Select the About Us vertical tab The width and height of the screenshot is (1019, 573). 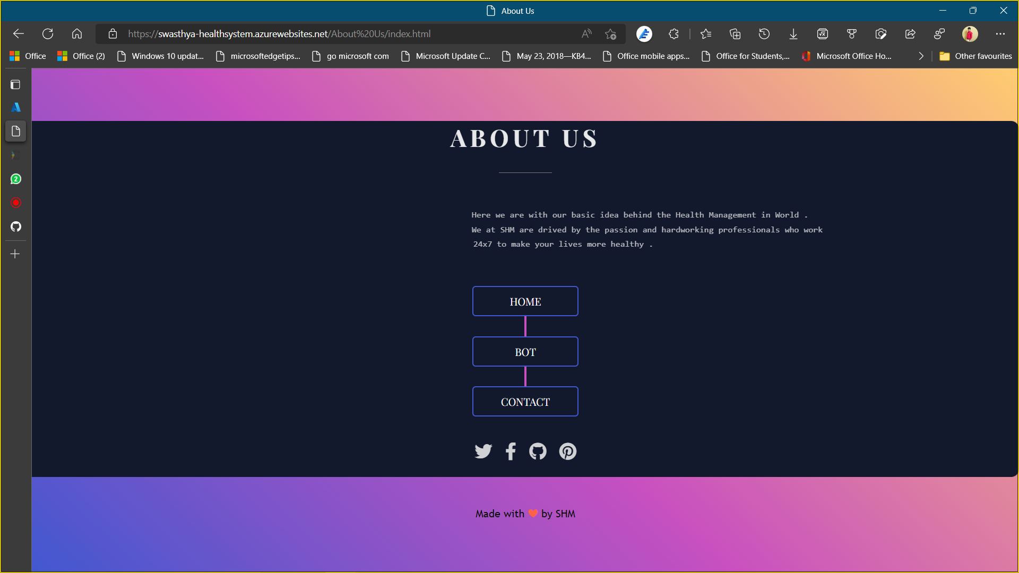[x=15, y=131]
